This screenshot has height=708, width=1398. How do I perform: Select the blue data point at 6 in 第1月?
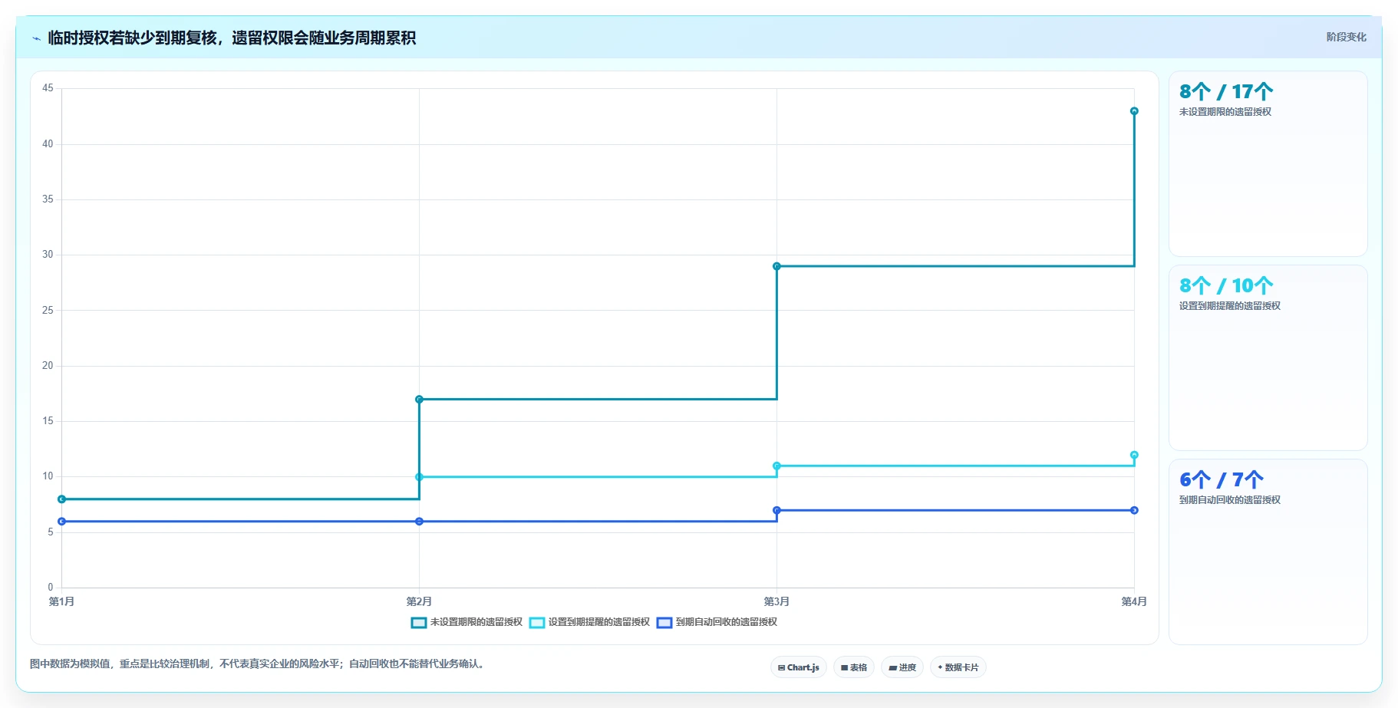62,522
